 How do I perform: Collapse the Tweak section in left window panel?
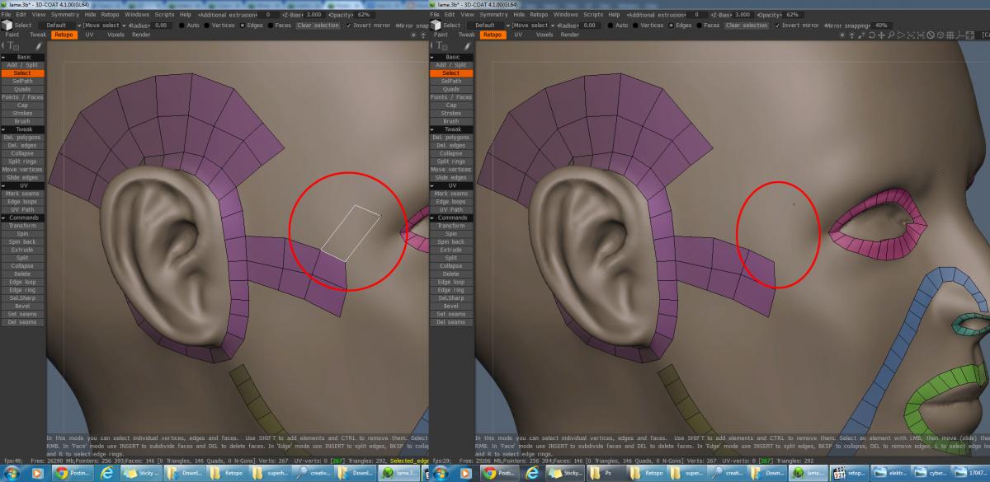coord(23,129)
